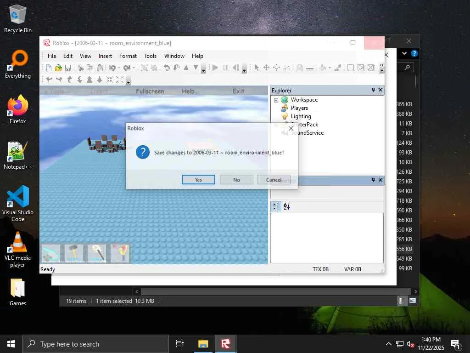470x353 pixels.
Task: Pin the Properties panel
Action: click(x=373, y=180)
